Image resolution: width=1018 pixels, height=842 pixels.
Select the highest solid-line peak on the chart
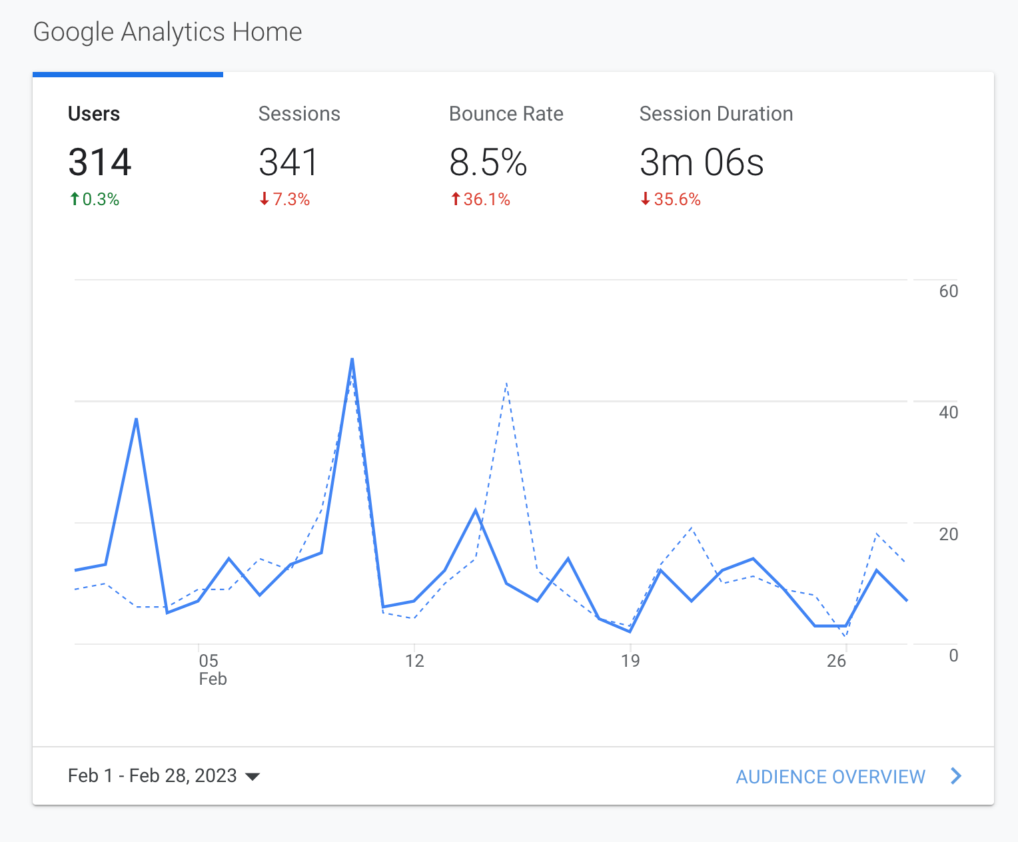pyautogui.click(x=352, y=359)
